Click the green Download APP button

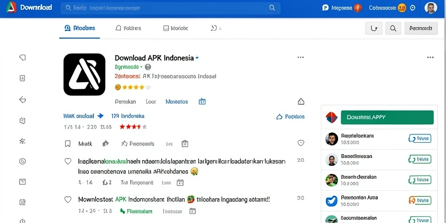click(x=387, y=118)
